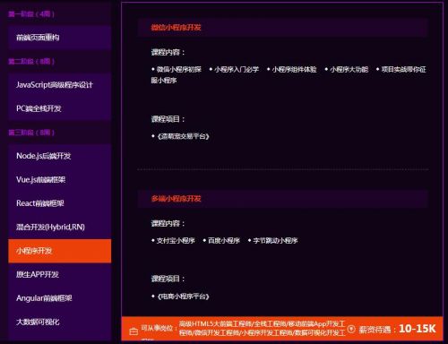Viewport: 448px width, 344px height.
Task: Click the salary coin icon beside 薪资待遇
Action: (x=351, y=329)
